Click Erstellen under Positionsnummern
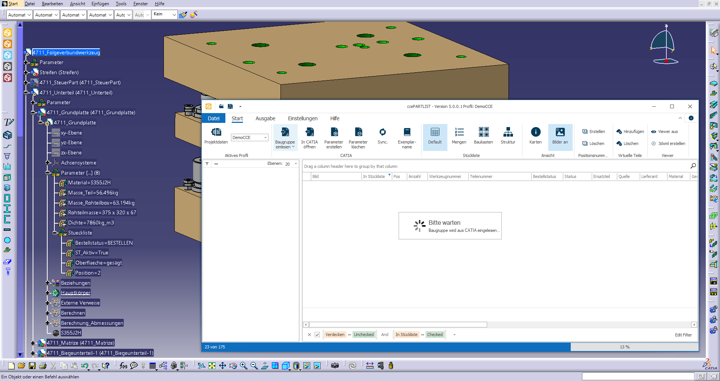Image resolution: width=720 pixels, height=381 pixels. [x=594, y=131]
